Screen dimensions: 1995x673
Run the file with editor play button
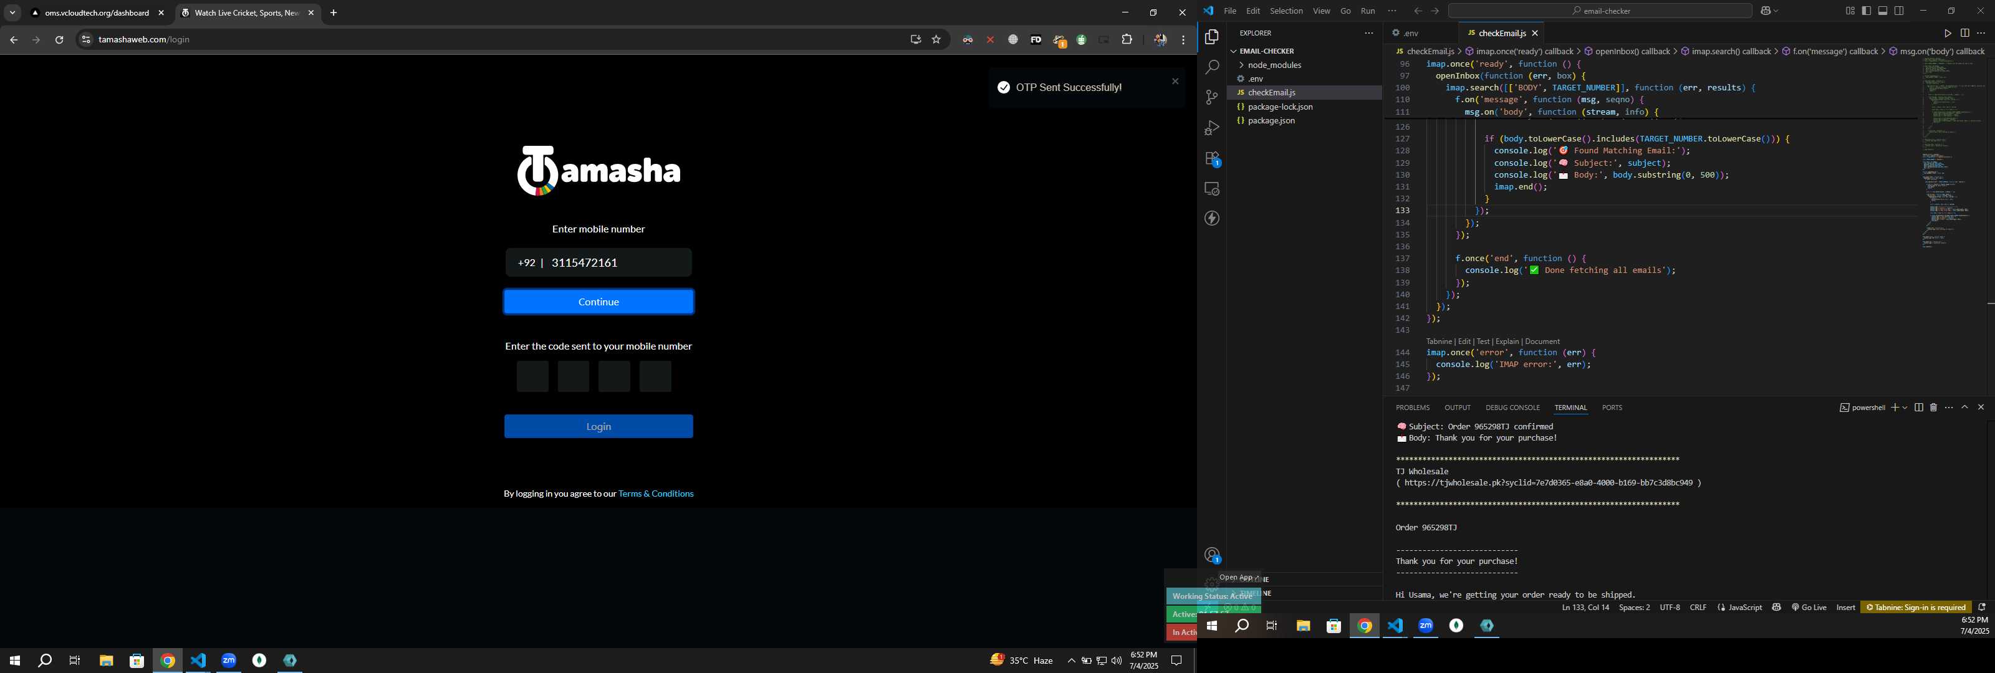tap(1947, 33)
